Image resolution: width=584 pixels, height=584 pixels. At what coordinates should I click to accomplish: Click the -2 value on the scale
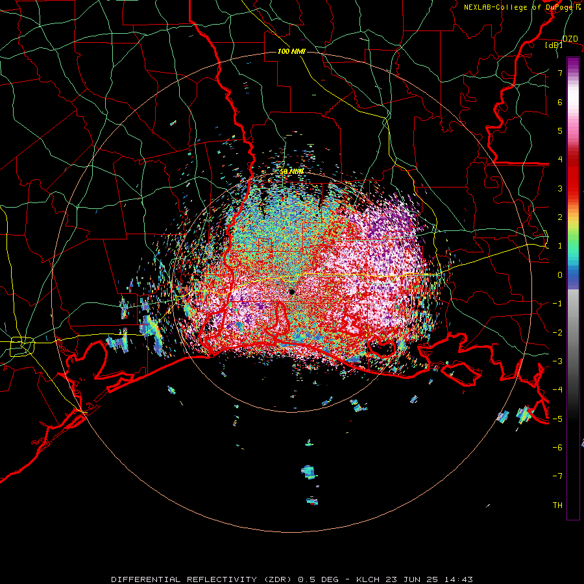click(557, 333)
